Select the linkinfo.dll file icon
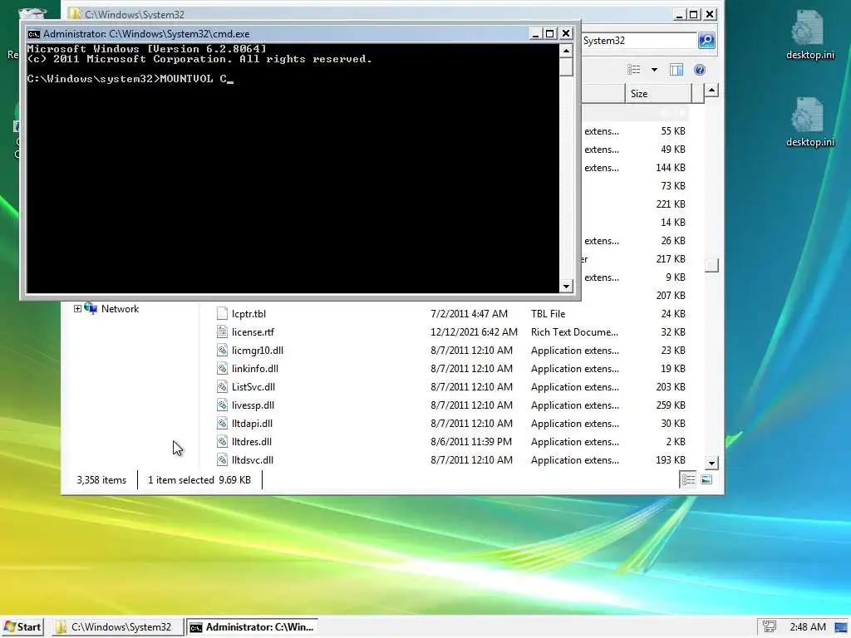The width and height of the screenshot is (851, 638). [221, 368]
